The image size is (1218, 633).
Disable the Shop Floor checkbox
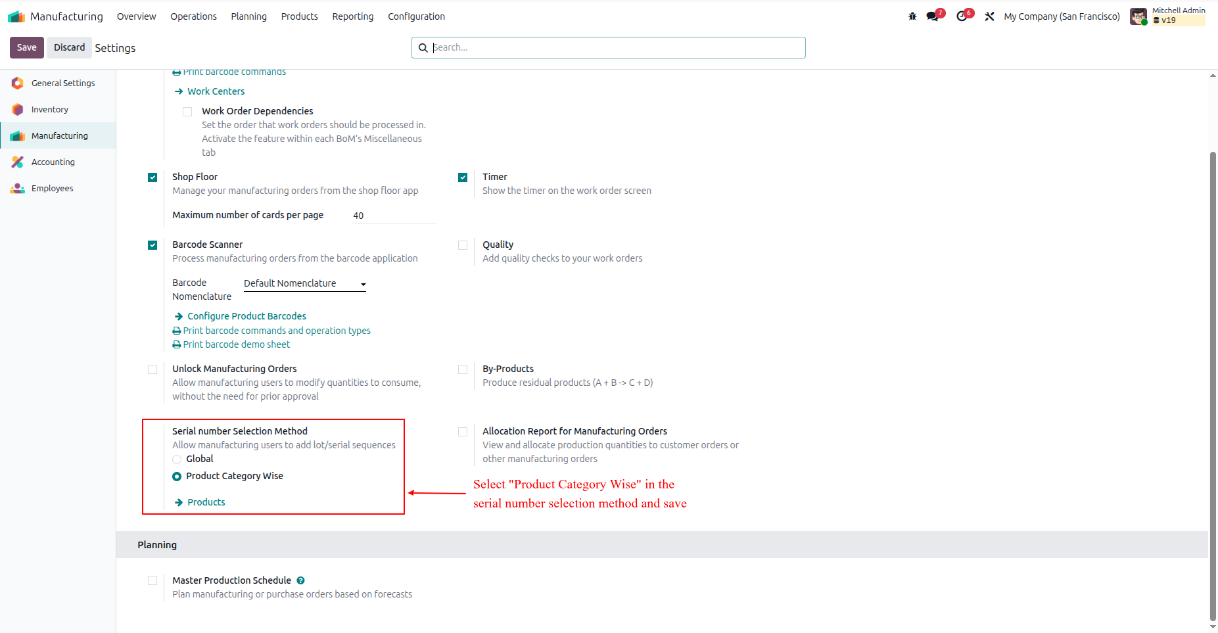point(152,177)
